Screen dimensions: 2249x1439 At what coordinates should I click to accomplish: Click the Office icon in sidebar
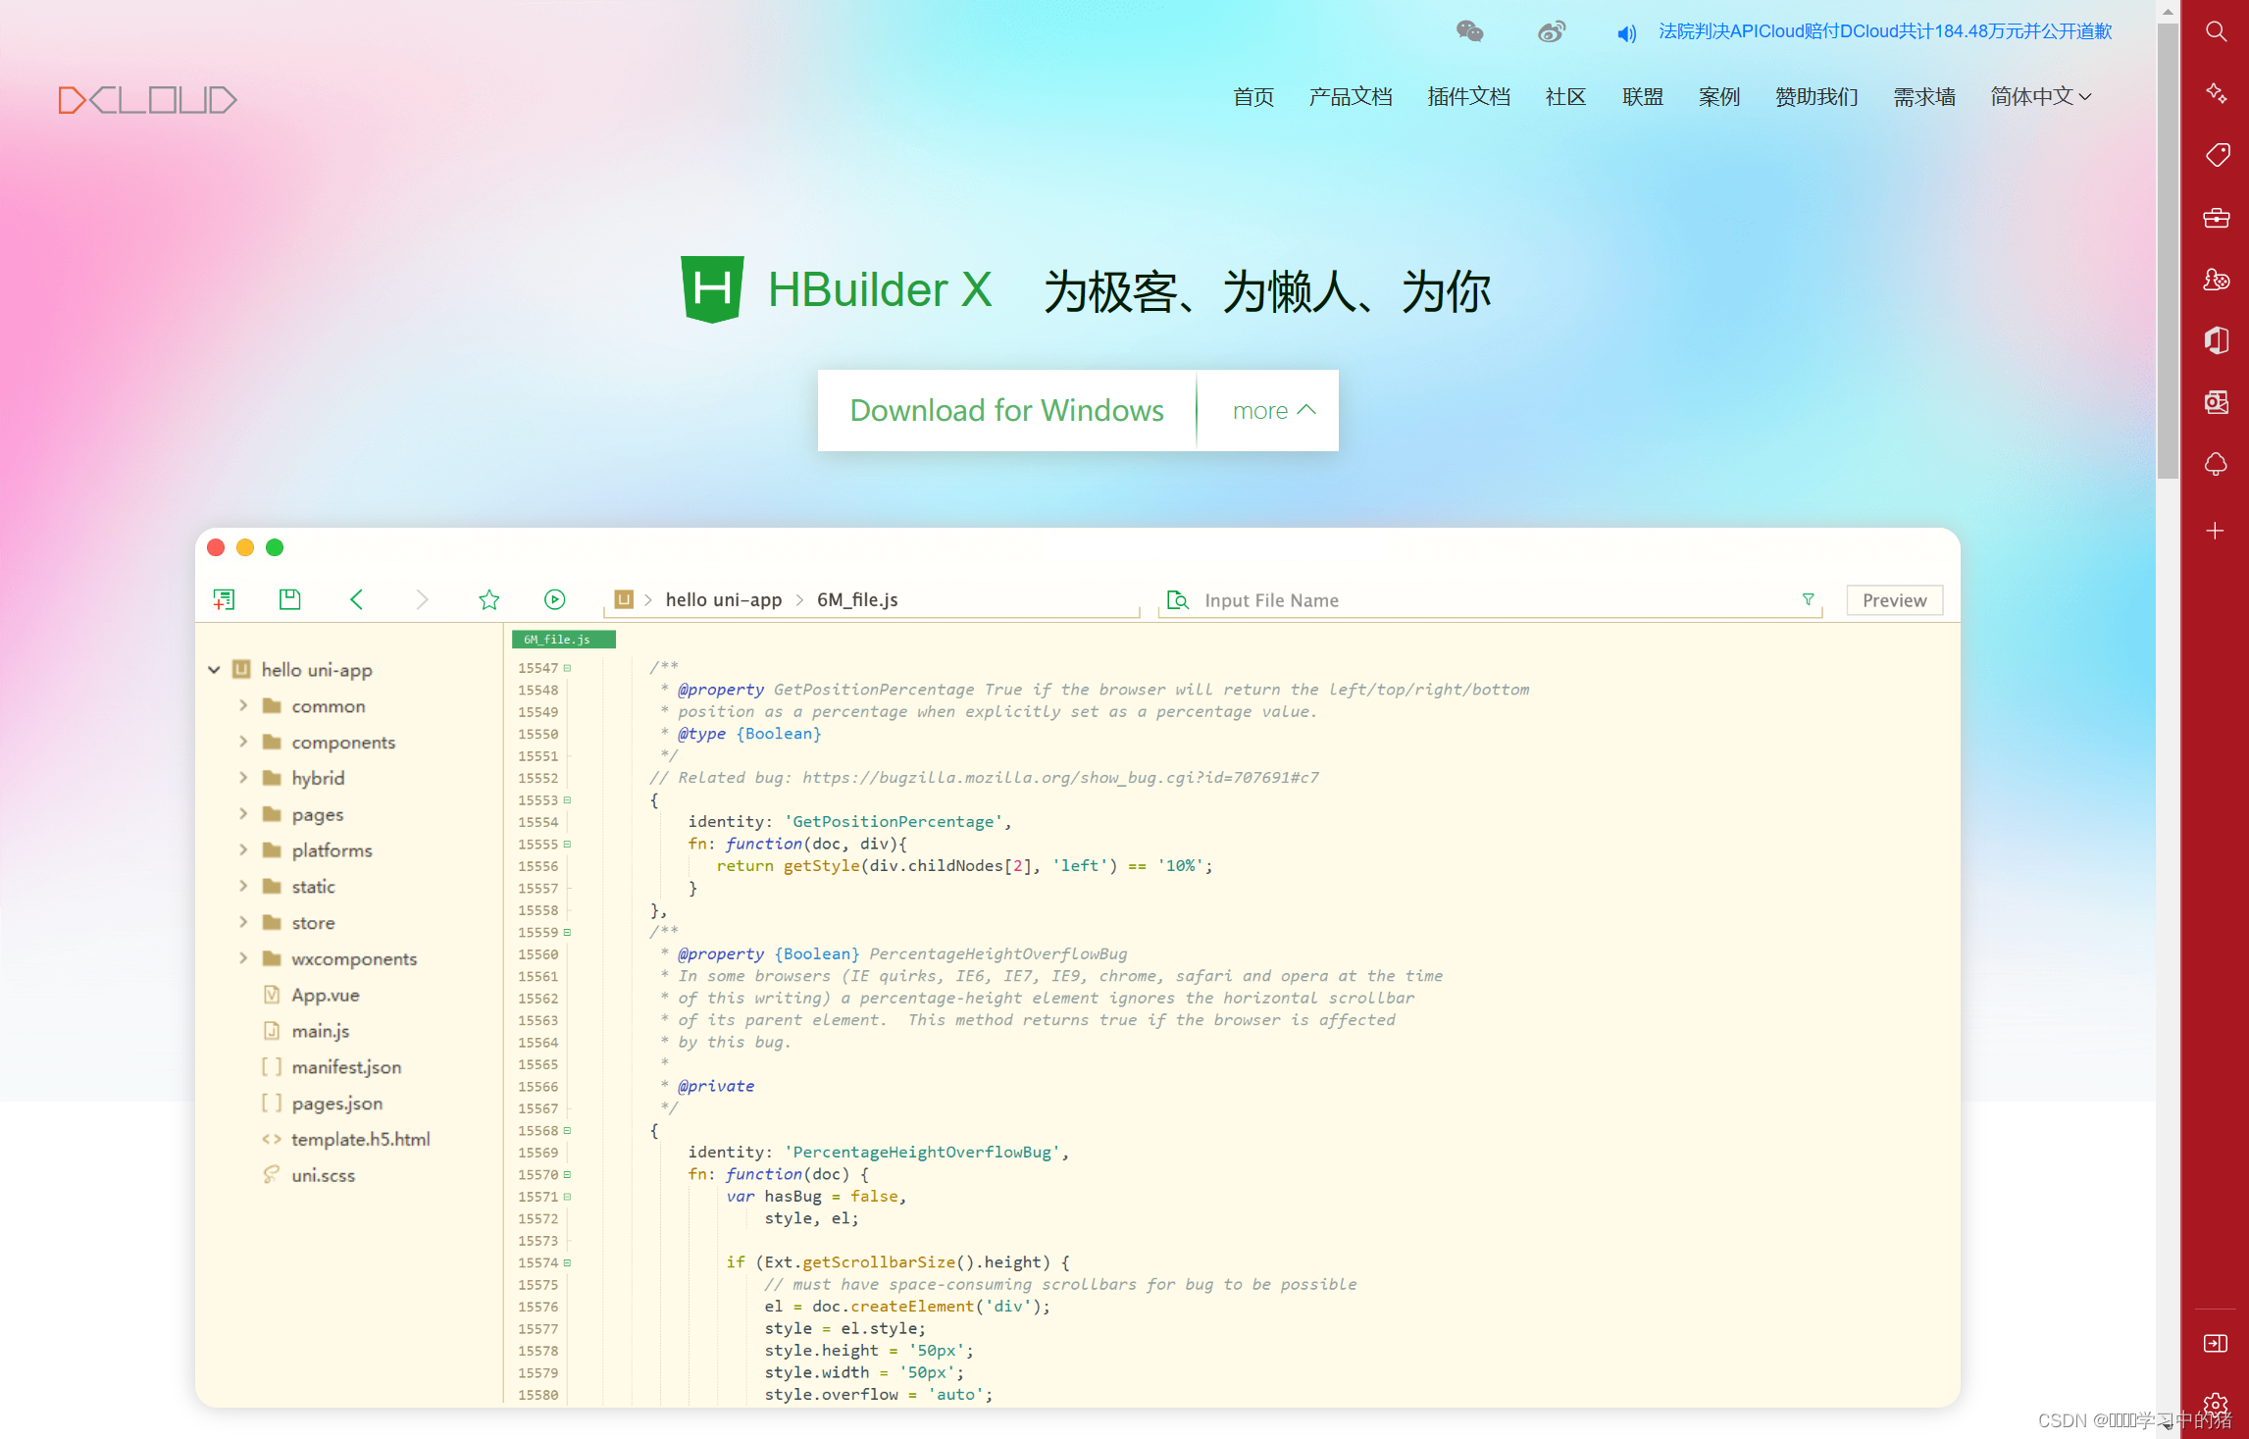(2216, 340)
